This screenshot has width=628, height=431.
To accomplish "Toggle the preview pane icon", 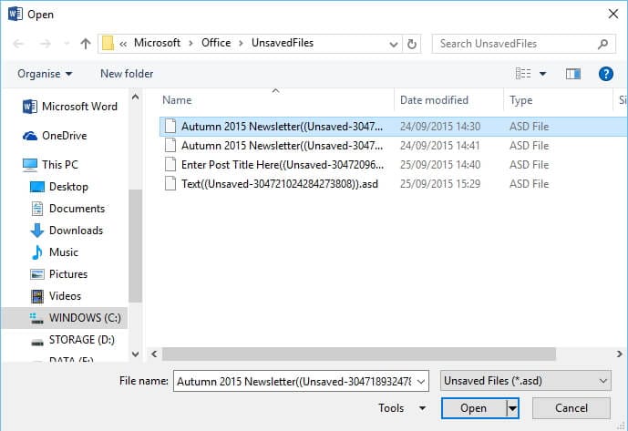I will tap(573, 74).
